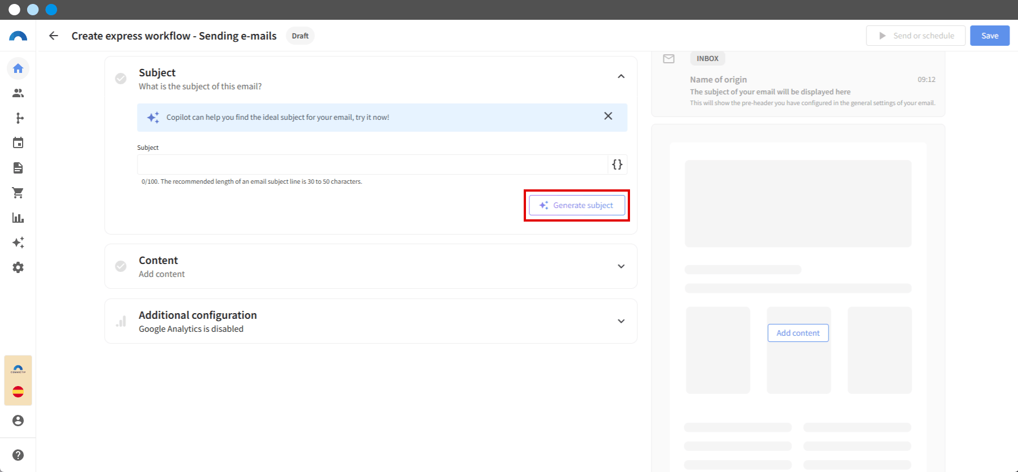Open the Copilot sparkle sidebar icon
The width and height of the screenshot is (1018, 472).
pos(18,243)
